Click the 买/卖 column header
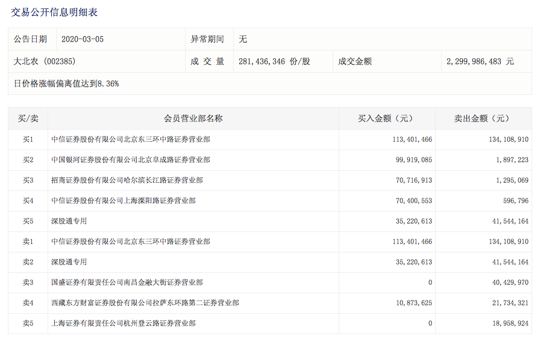The image size is (543, 342). coord(28,118)
